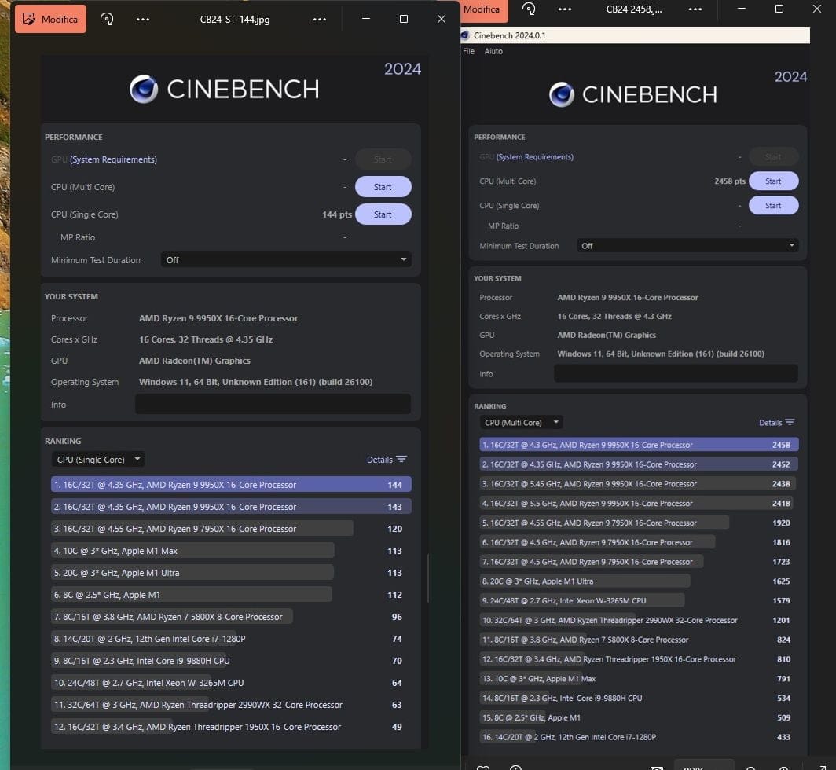
Task: Start the CPU (Single Core) test in the right window
Action: (x=774, y=205)
